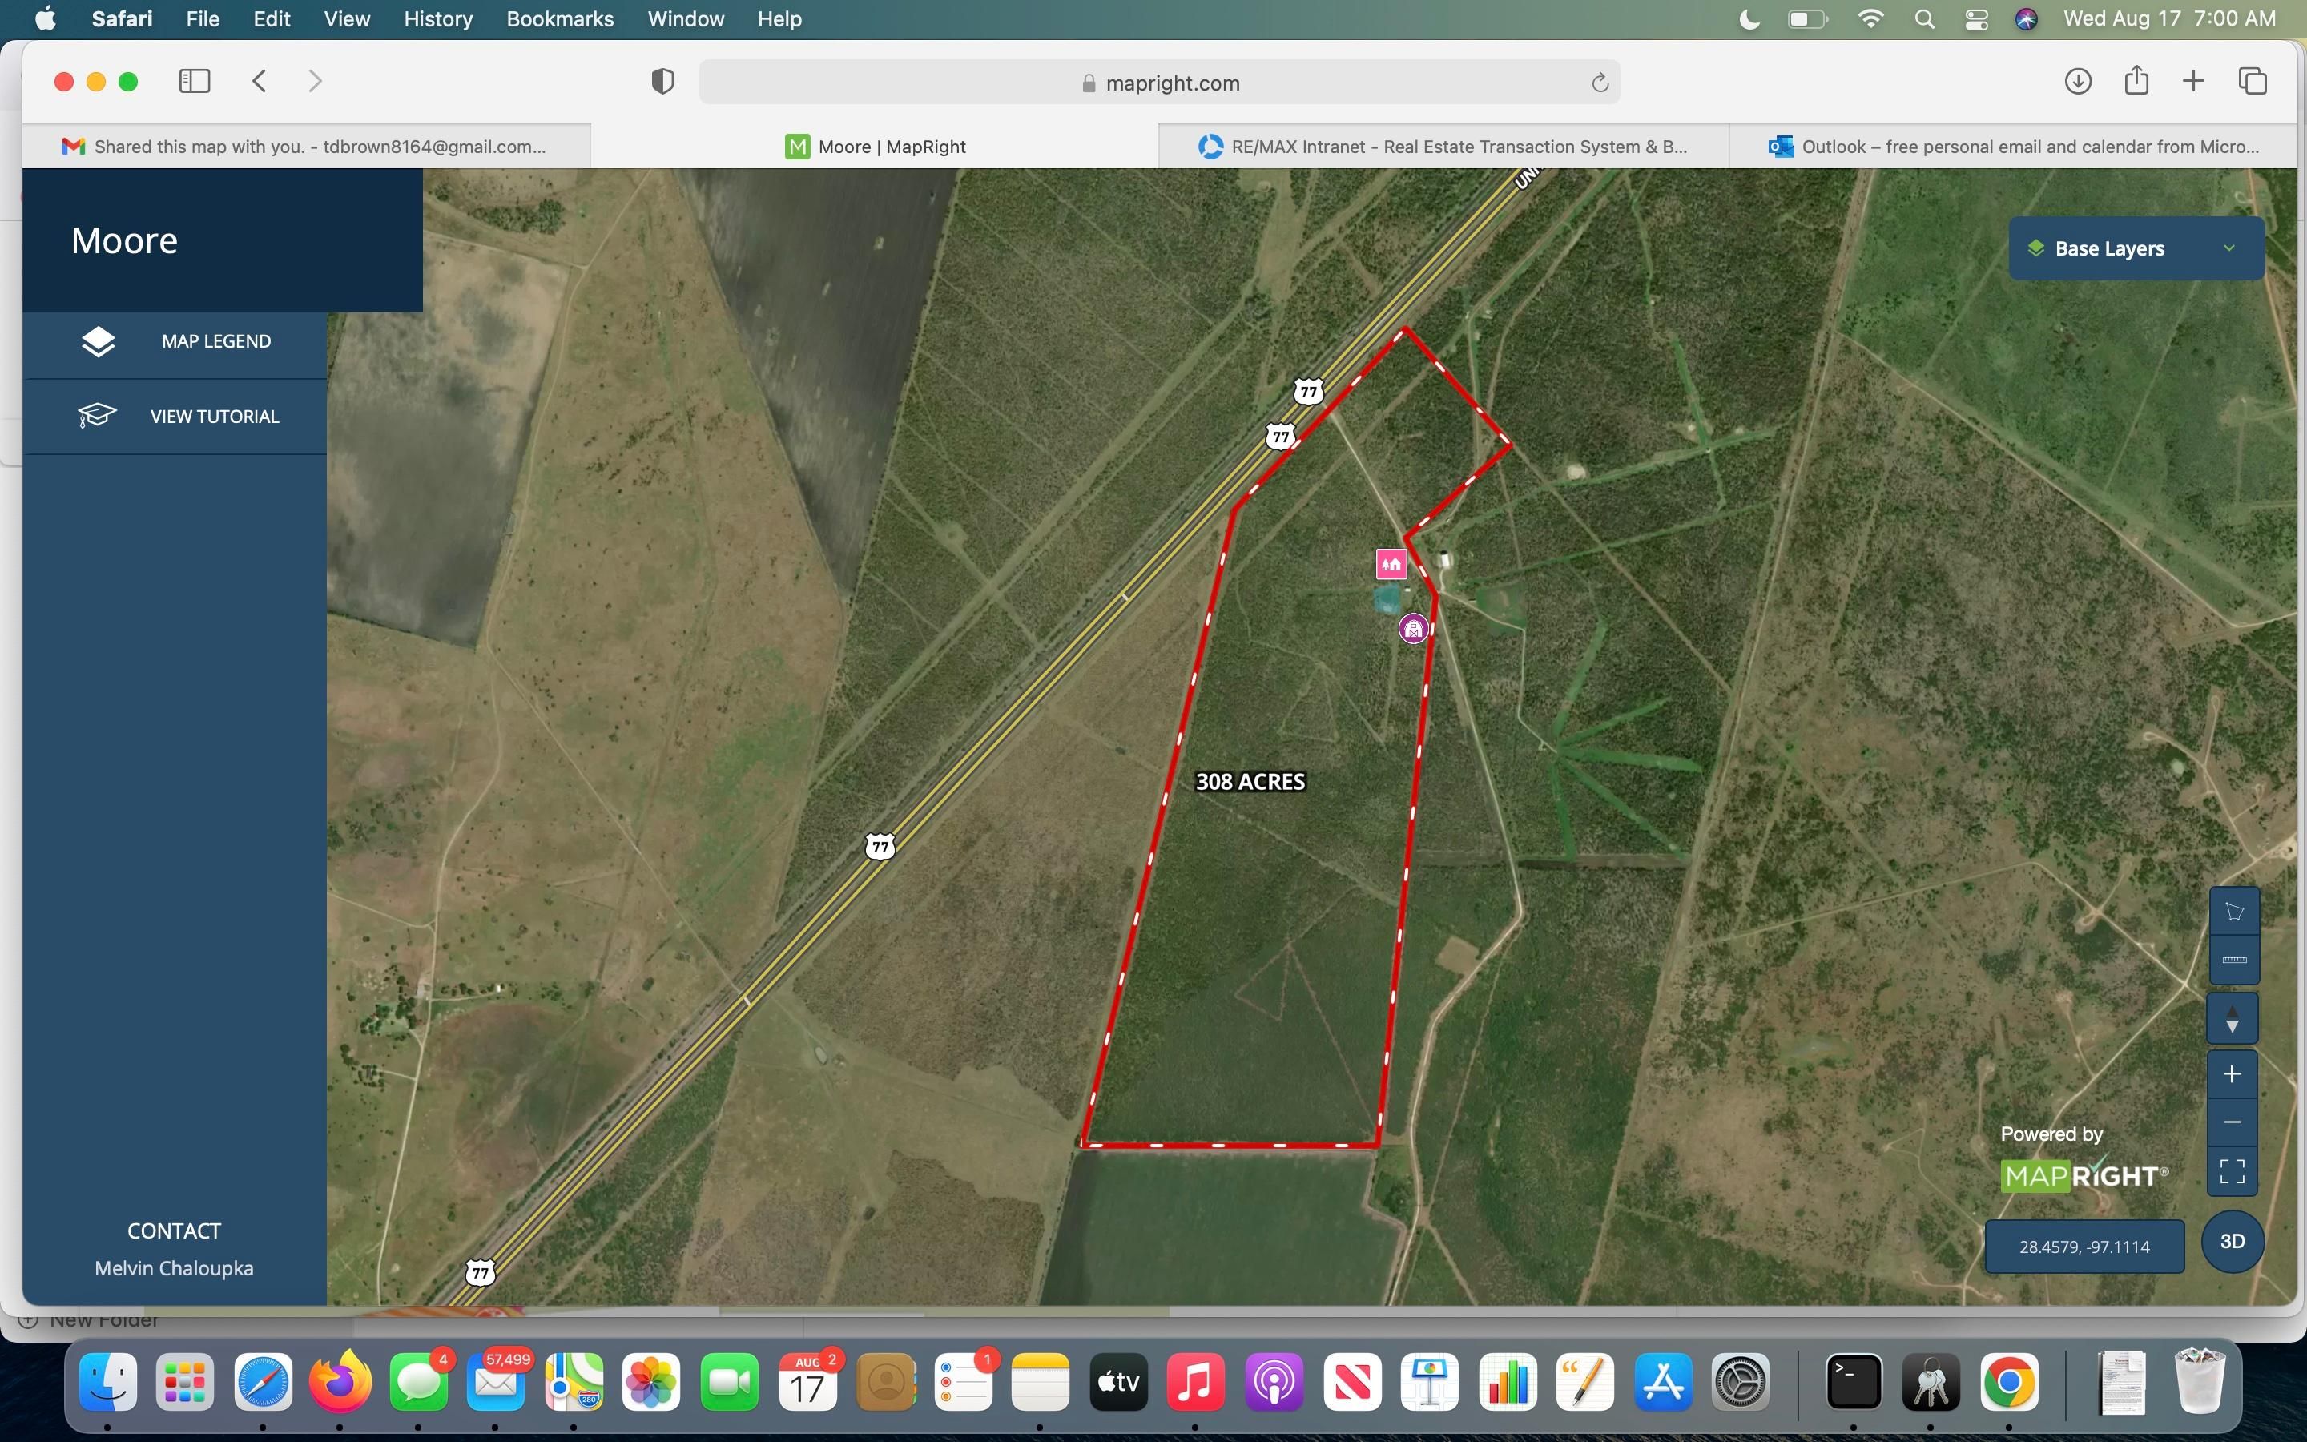Viewport: 2307px width, 1442px height.
Task: Open the History menu
Action: 437,19
